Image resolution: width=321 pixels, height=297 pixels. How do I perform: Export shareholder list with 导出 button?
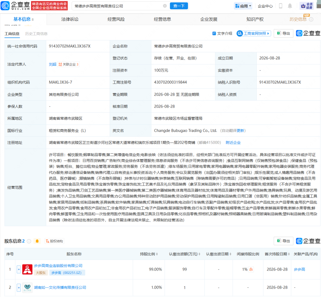[x=283, y=241]
